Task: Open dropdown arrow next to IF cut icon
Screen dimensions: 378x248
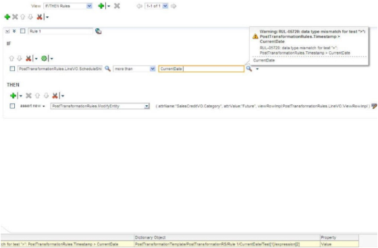Action: (x=36, y=59)
